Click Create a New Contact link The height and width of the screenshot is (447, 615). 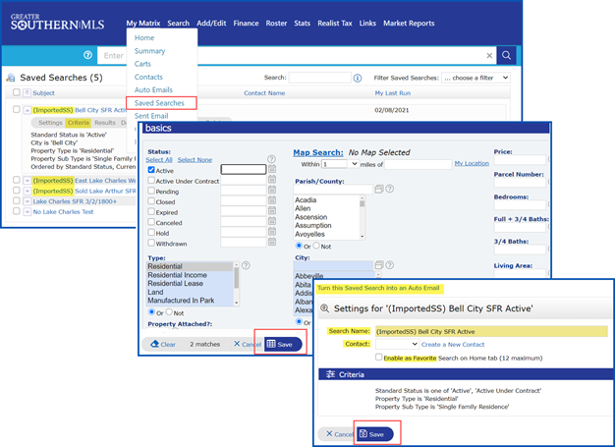(x=453, y=344)
